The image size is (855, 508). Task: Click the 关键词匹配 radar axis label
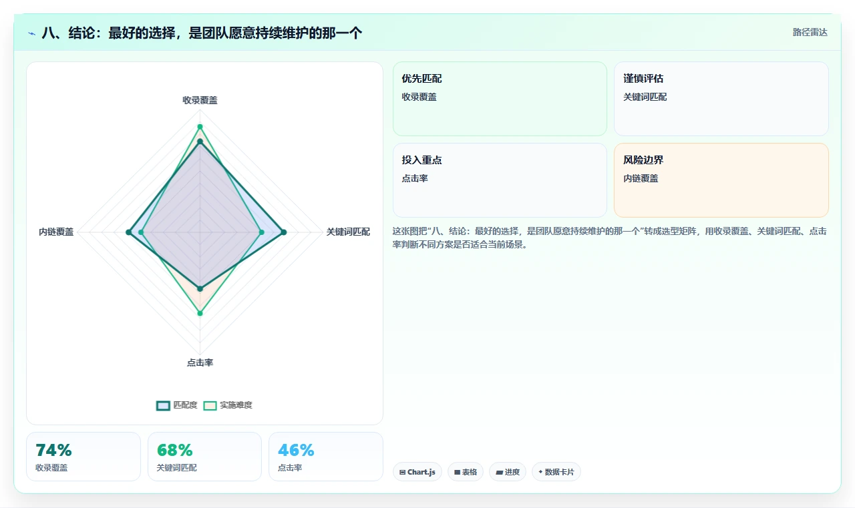click(348, 232)
